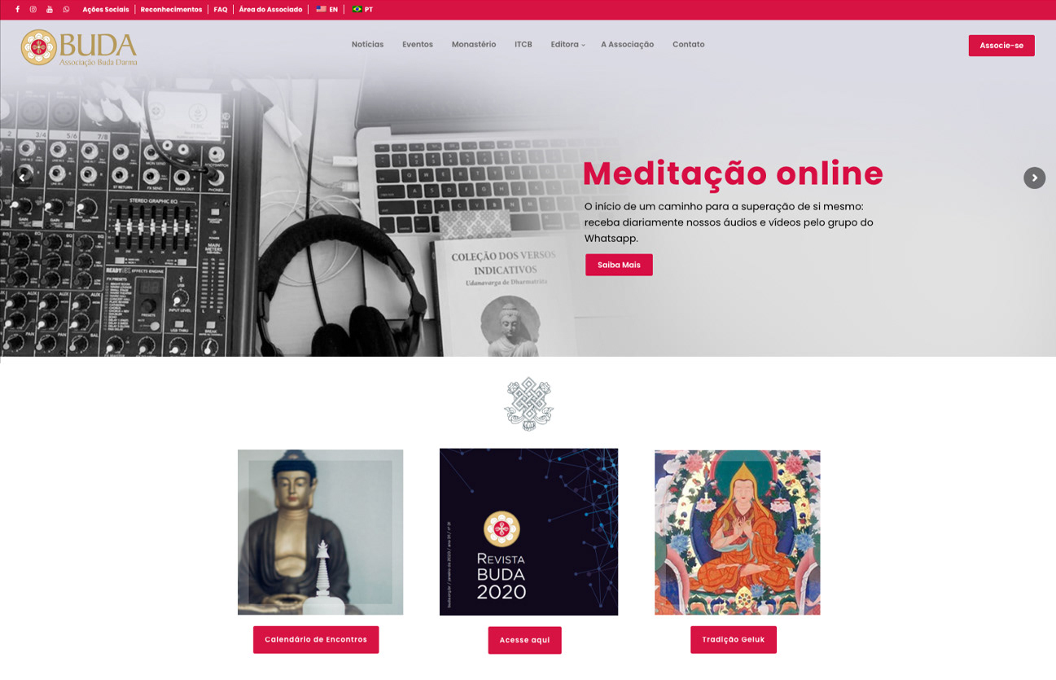
Task: Click the Associe-se button
Action: pyautogui.click(x=1001, y=46)
